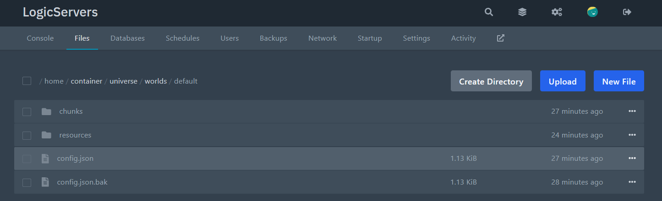Click the 1.13 KiB size of config.json
Image resolution: width=662 pixels, height=201 pixels.
(x=464, y=159)
